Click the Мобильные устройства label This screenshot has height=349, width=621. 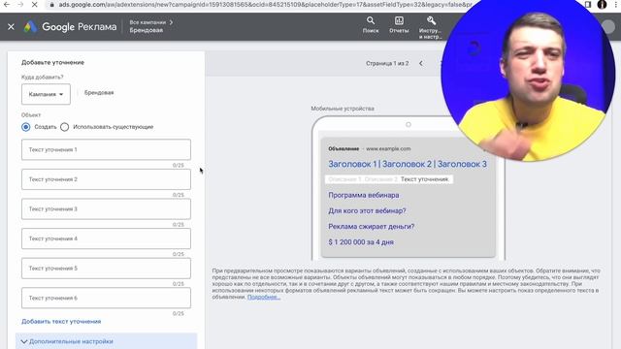pyautogui.click(x=343, y=109)
